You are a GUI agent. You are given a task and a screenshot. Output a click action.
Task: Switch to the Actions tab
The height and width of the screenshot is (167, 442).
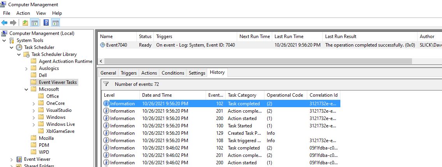(149, 73)
